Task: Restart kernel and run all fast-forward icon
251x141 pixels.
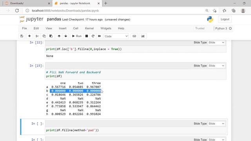Action: [x=99, y=36]
